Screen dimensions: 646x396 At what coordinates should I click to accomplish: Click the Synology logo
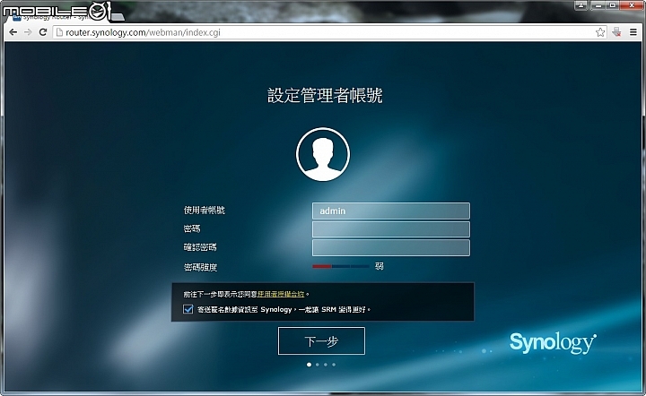point(553,342)
